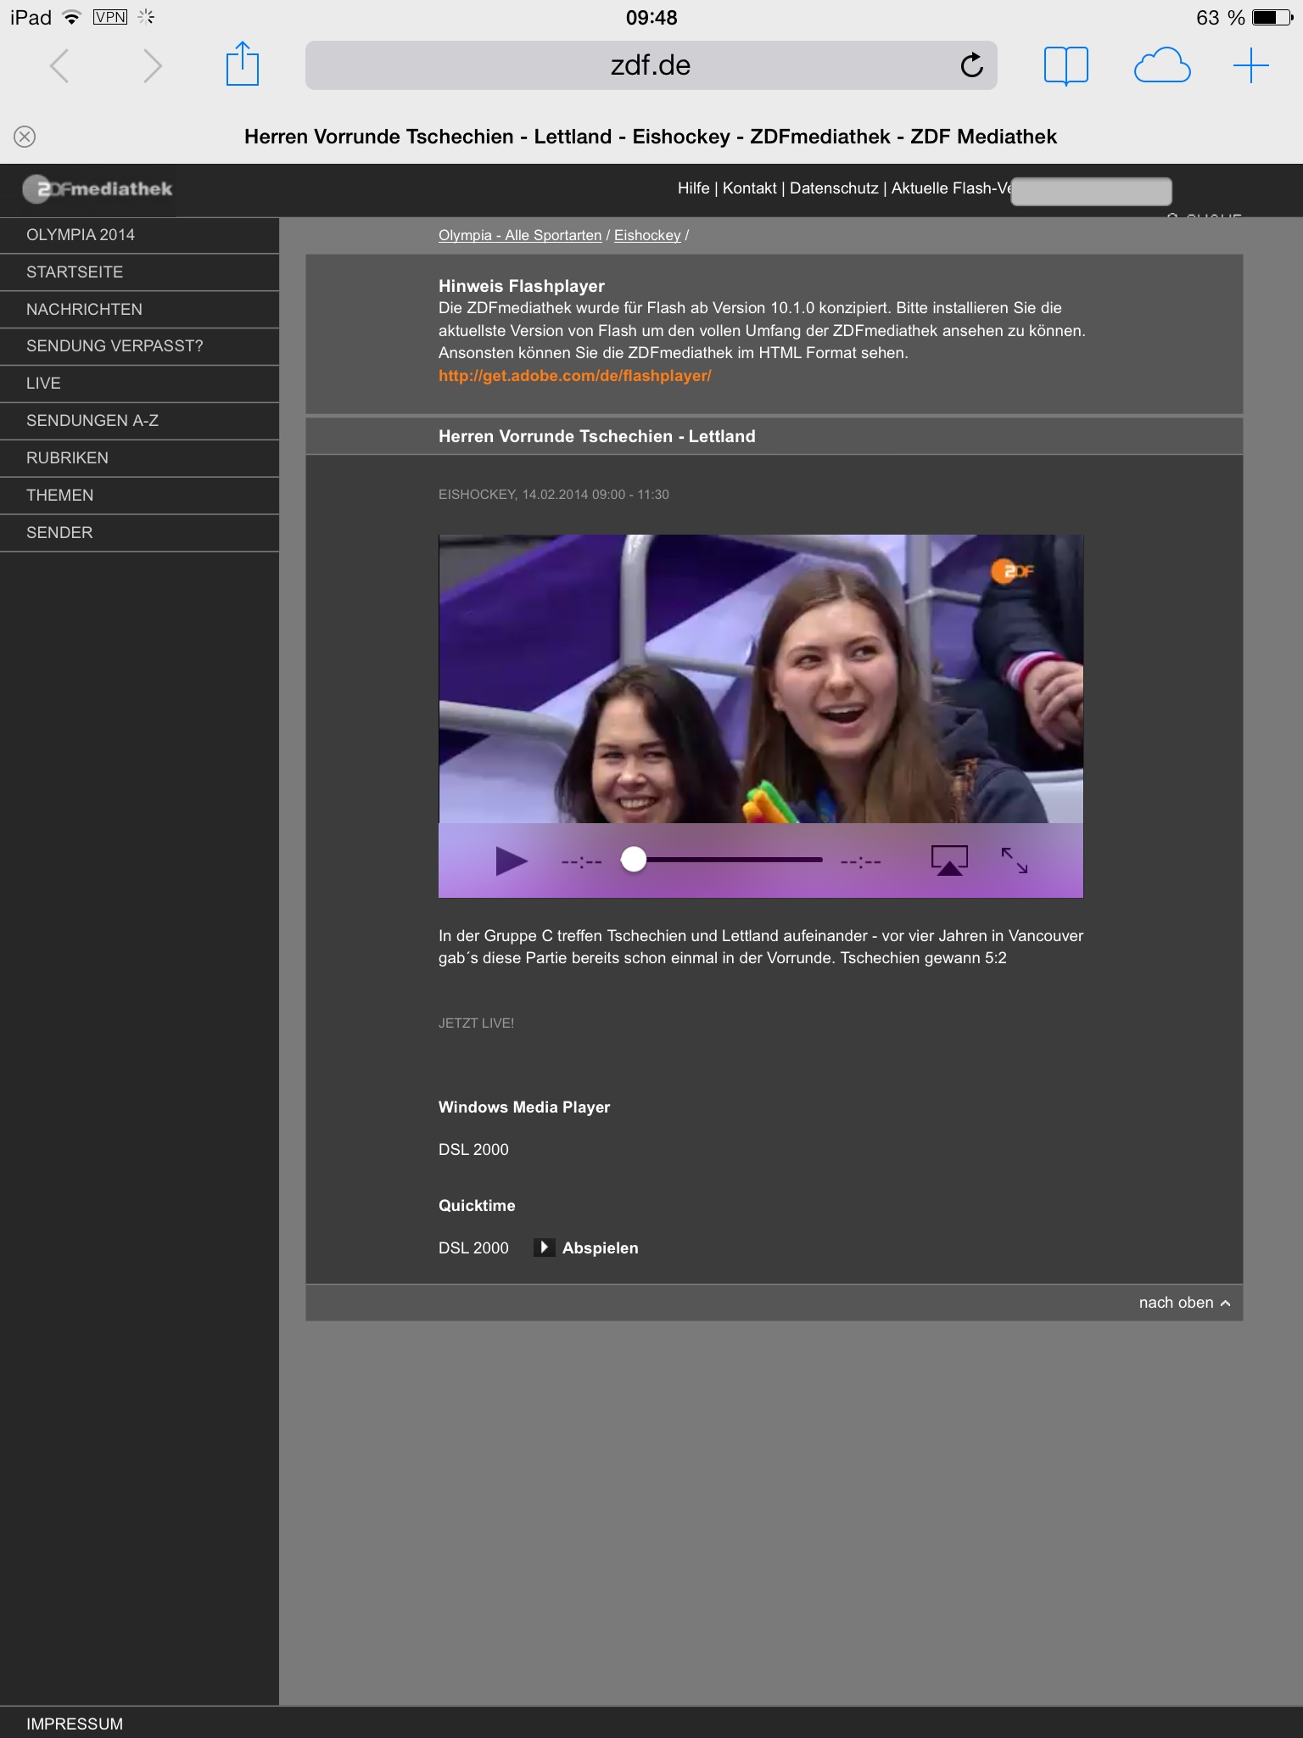Screen dimensions: 1303x1738
Task: Click the ZDFmediathek logo
Action: click(x=98, y=188)
